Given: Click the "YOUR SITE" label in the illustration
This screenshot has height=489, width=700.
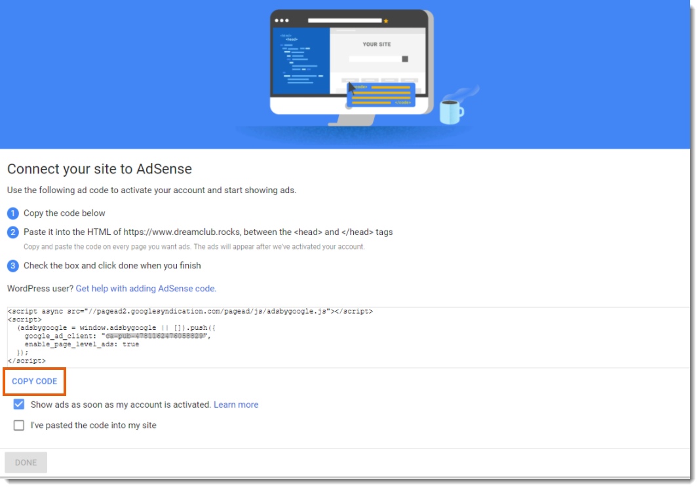Looking at the screenshot, I should click(377, 45).
